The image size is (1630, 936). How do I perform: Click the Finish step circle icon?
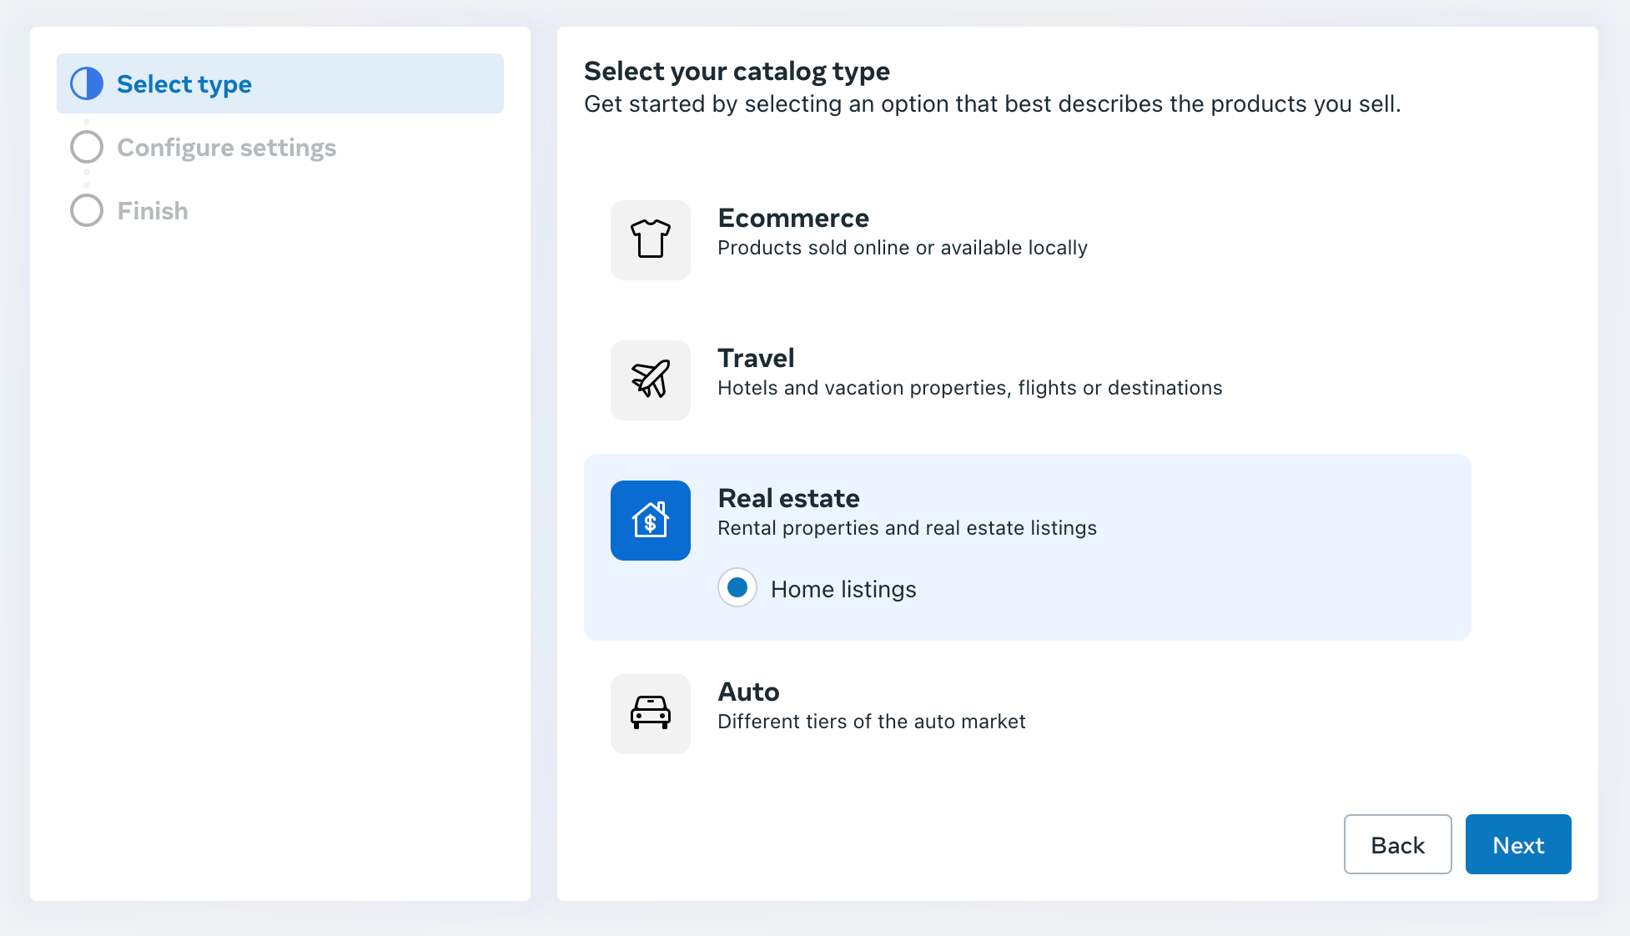pos(87,210)
